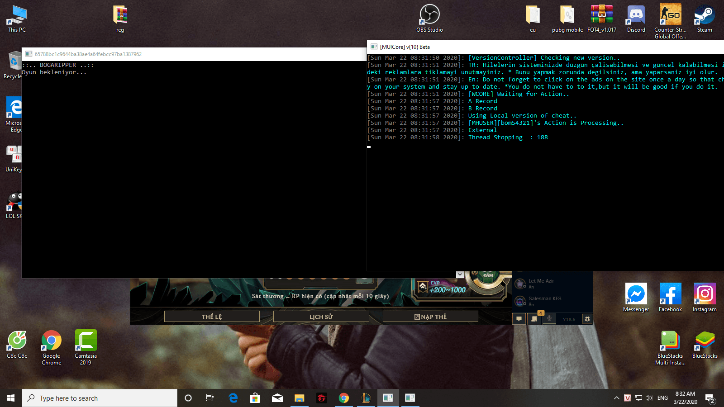
Task: Open the This PC desktop icon
Action: (17, 19)
